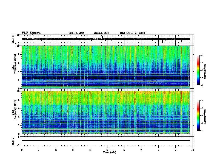The image size is (217, 168).
Task: Click the "0" tick on the time axis
Action: (22, 150)
